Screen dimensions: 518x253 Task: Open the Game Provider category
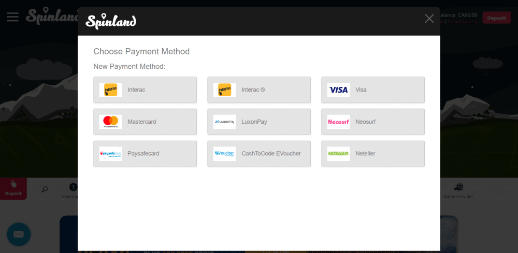point(458,191)
